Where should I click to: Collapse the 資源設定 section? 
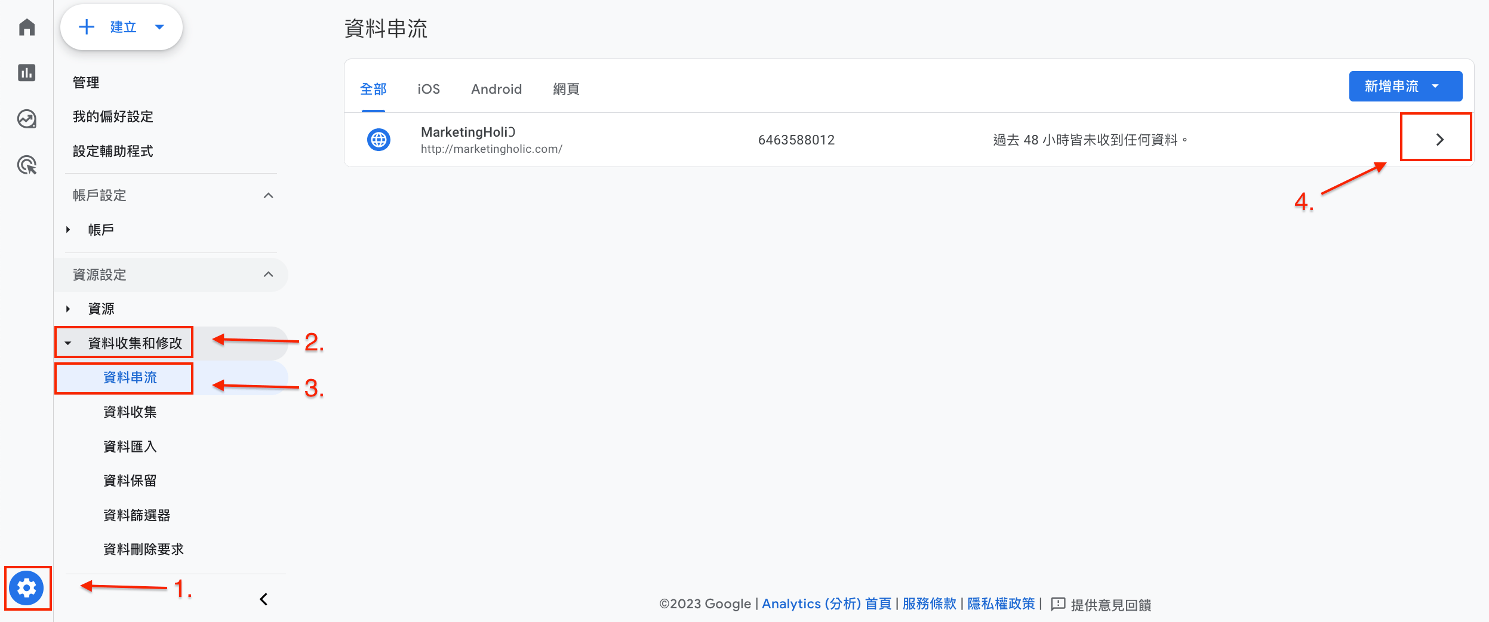click(x=269, y=275)
